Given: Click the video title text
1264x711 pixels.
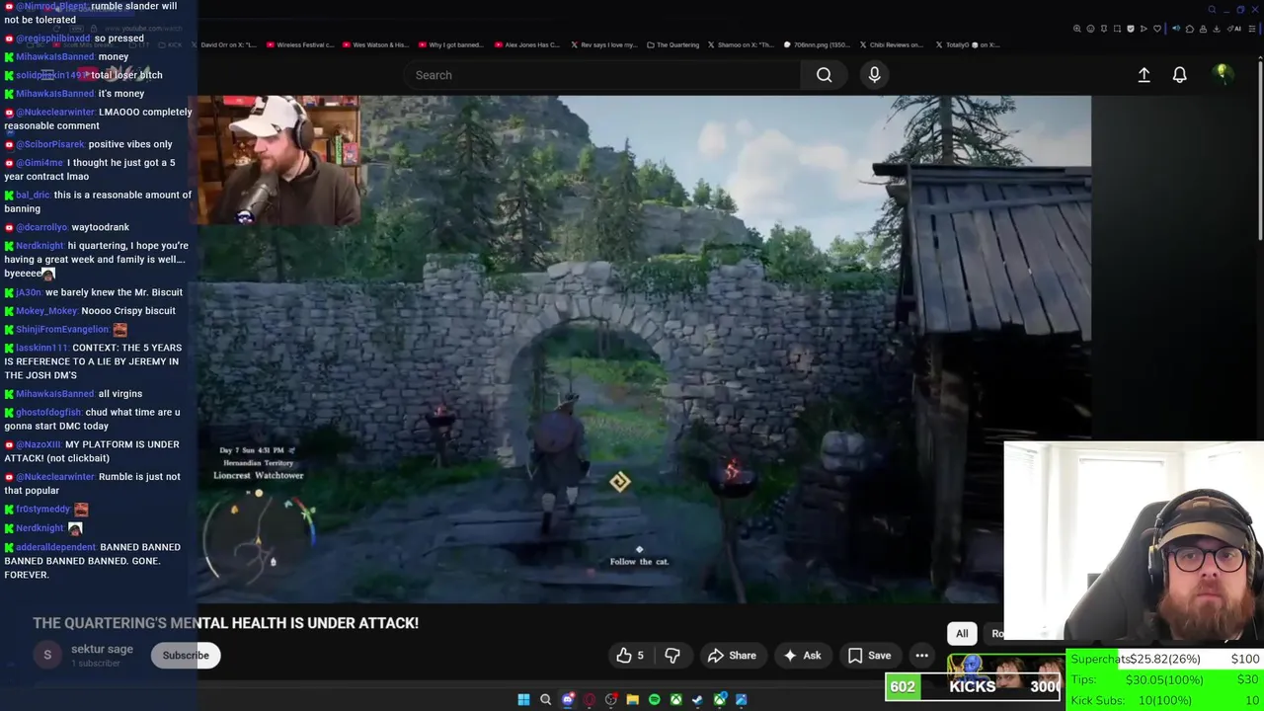Looking at the screenshot, I should 226,623.
